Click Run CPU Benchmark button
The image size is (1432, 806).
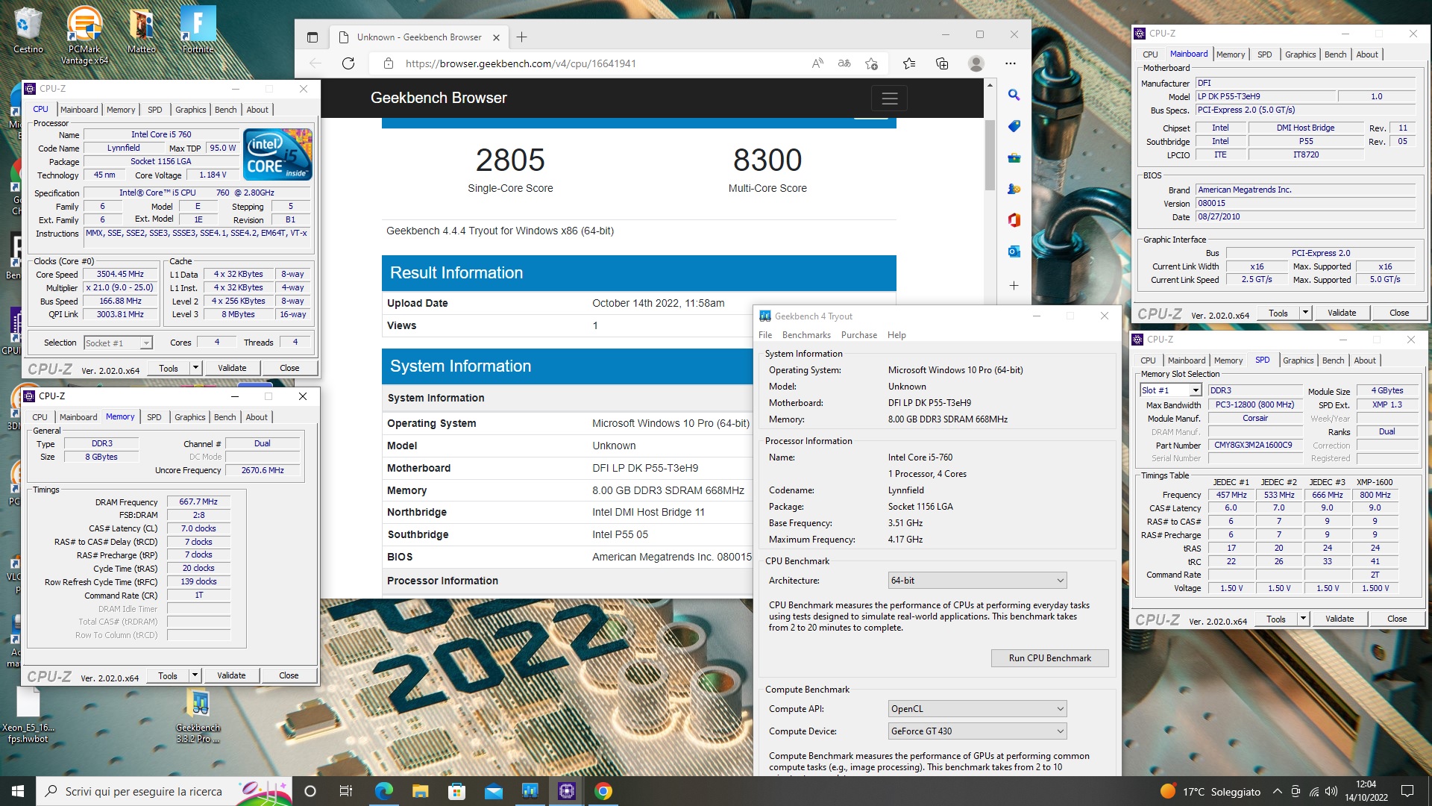click(x=1049, y=658)
